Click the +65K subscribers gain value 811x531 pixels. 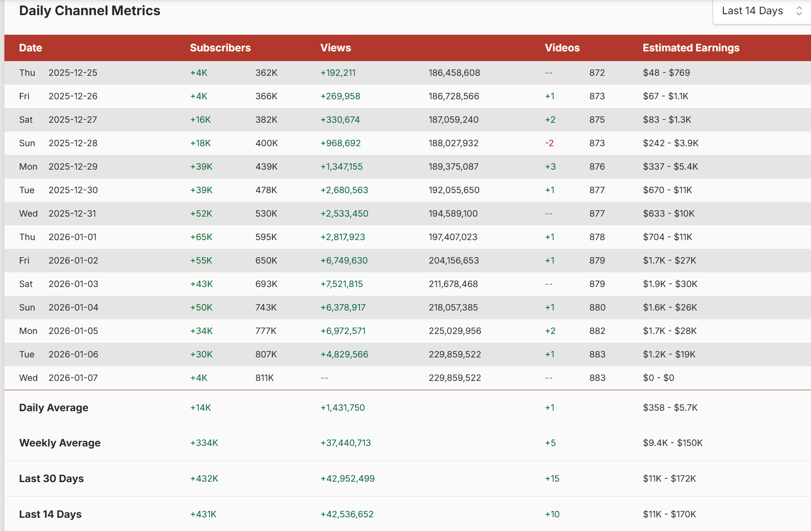point(201,237)
